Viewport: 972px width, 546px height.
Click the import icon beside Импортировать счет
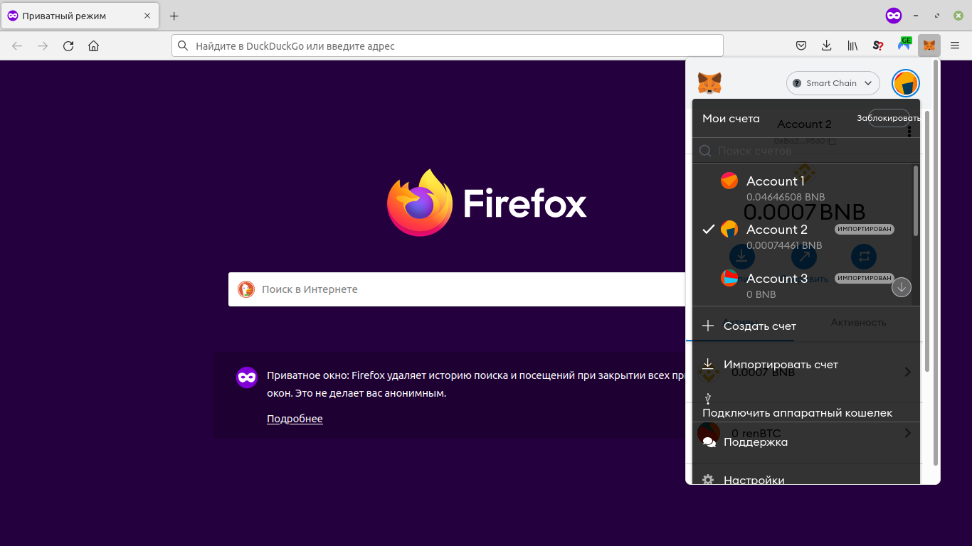point(708,364)
